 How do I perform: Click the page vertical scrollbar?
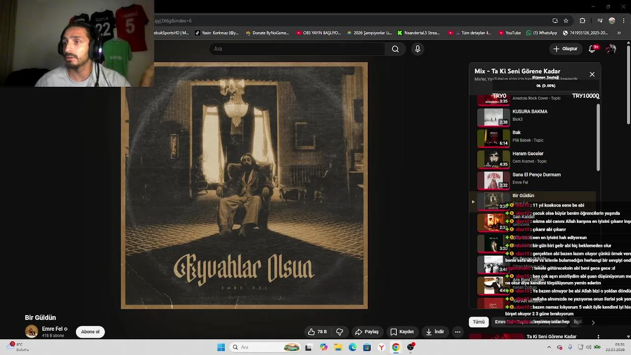(629, 84)
